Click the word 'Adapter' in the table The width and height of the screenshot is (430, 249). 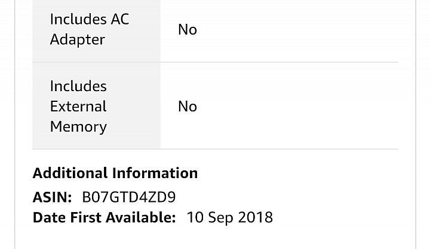click(77, 40)
